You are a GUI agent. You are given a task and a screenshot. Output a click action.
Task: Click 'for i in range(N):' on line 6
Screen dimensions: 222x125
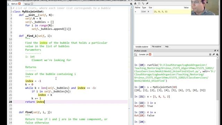click(x=40, y=25)
